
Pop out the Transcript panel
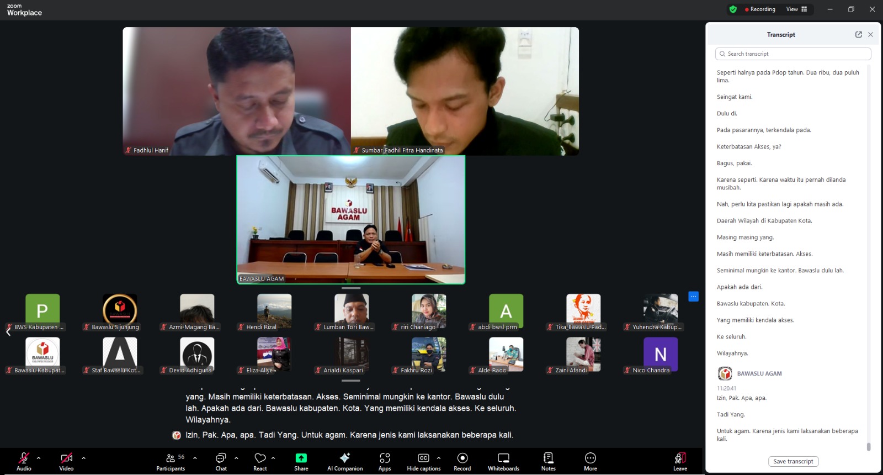click(858, 34)
